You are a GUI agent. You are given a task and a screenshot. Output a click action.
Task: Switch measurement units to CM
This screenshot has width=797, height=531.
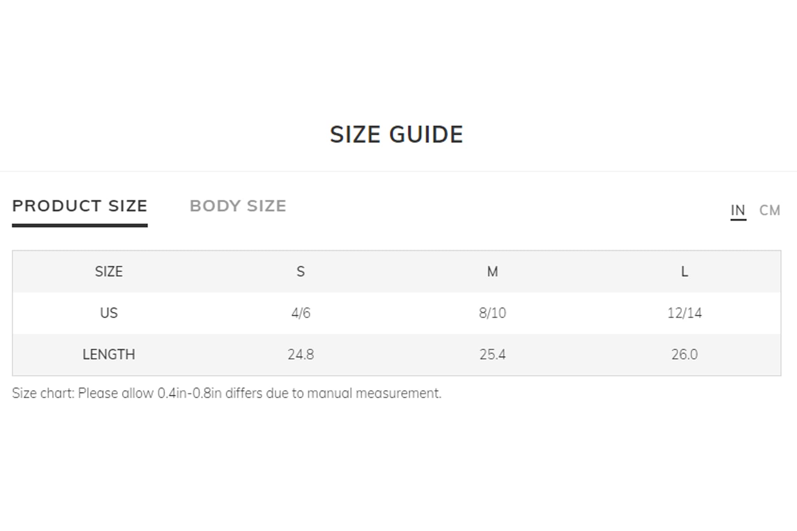coord(770,210)
